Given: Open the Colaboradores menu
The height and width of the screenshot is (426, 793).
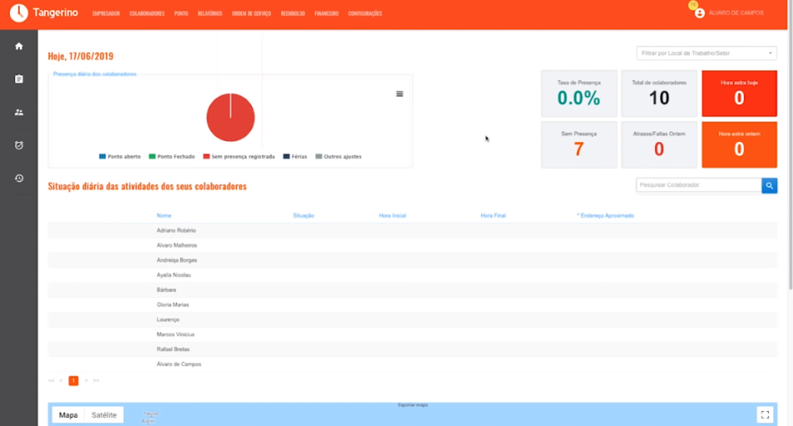Looking at the screenshot, I should tap(147, 14).
